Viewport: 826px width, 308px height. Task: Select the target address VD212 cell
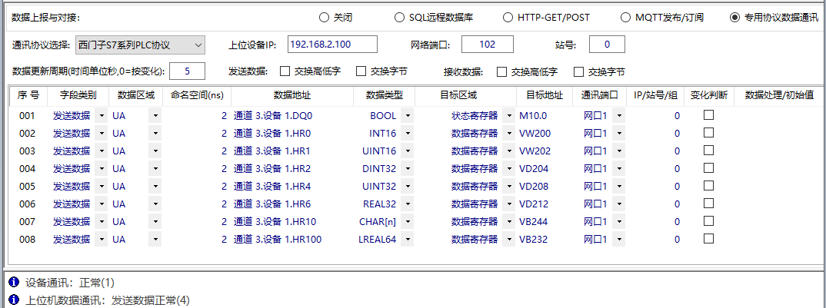pyautogui.click(x=535, y=204)
